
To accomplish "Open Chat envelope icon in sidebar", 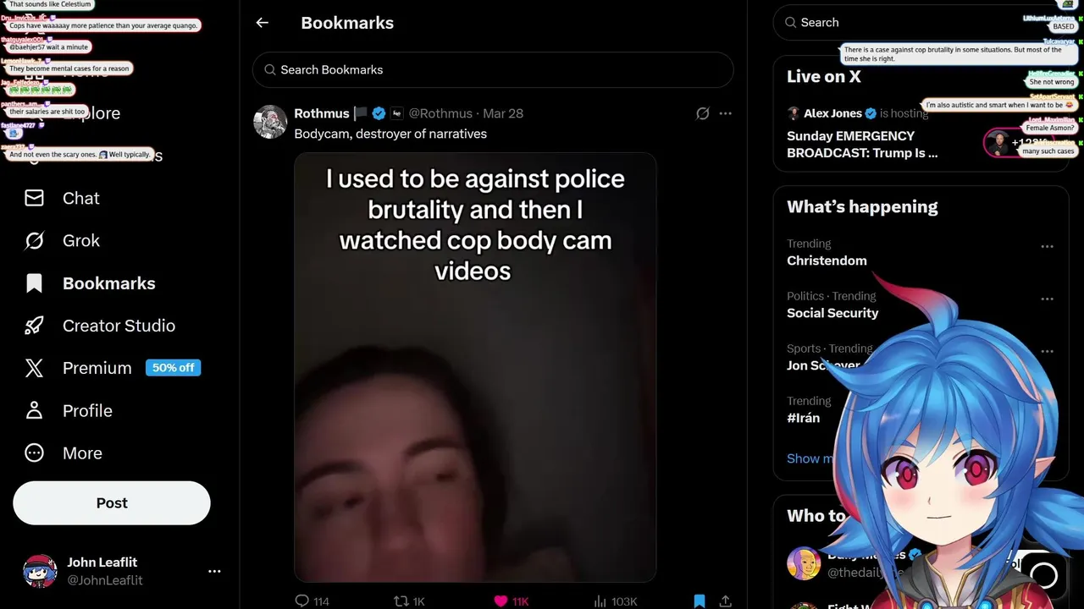I will coord(34,198).
